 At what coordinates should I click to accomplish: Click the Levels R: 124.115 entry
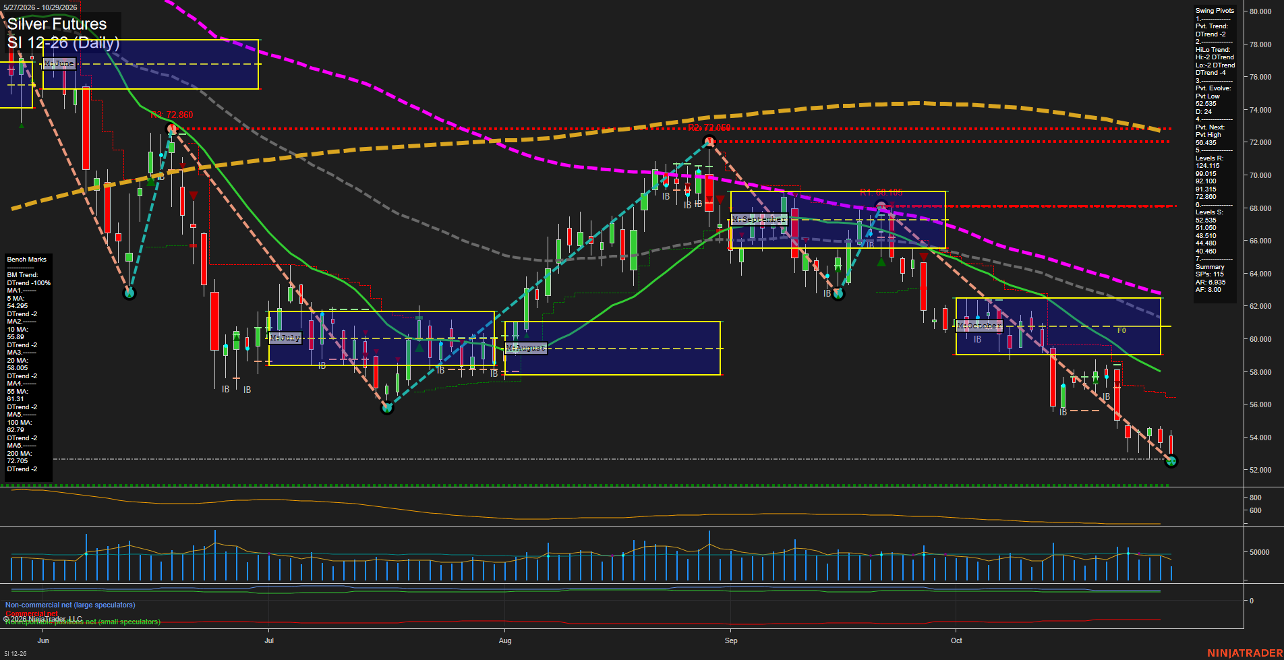click(1208, 166)
